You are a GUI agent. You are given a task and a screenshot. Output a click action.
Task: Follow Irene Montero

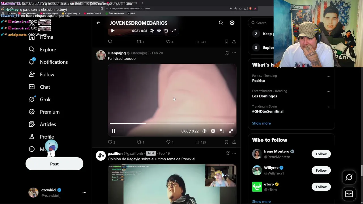tap(321, 154)
